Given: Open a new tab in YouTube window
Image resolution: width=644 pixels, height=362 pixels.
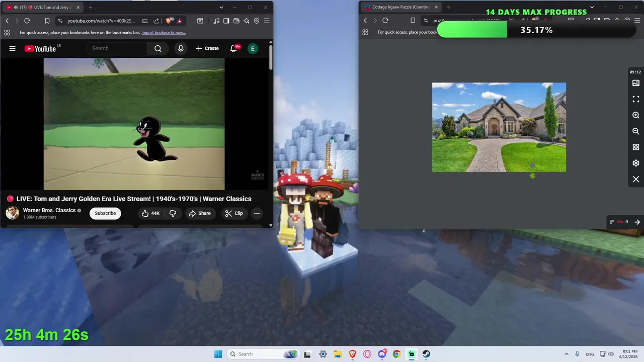Looking at the screenshot, I should 91,8.
